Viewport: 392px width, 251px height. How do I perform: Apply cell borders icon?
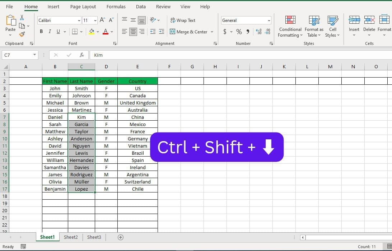(75, 32)
